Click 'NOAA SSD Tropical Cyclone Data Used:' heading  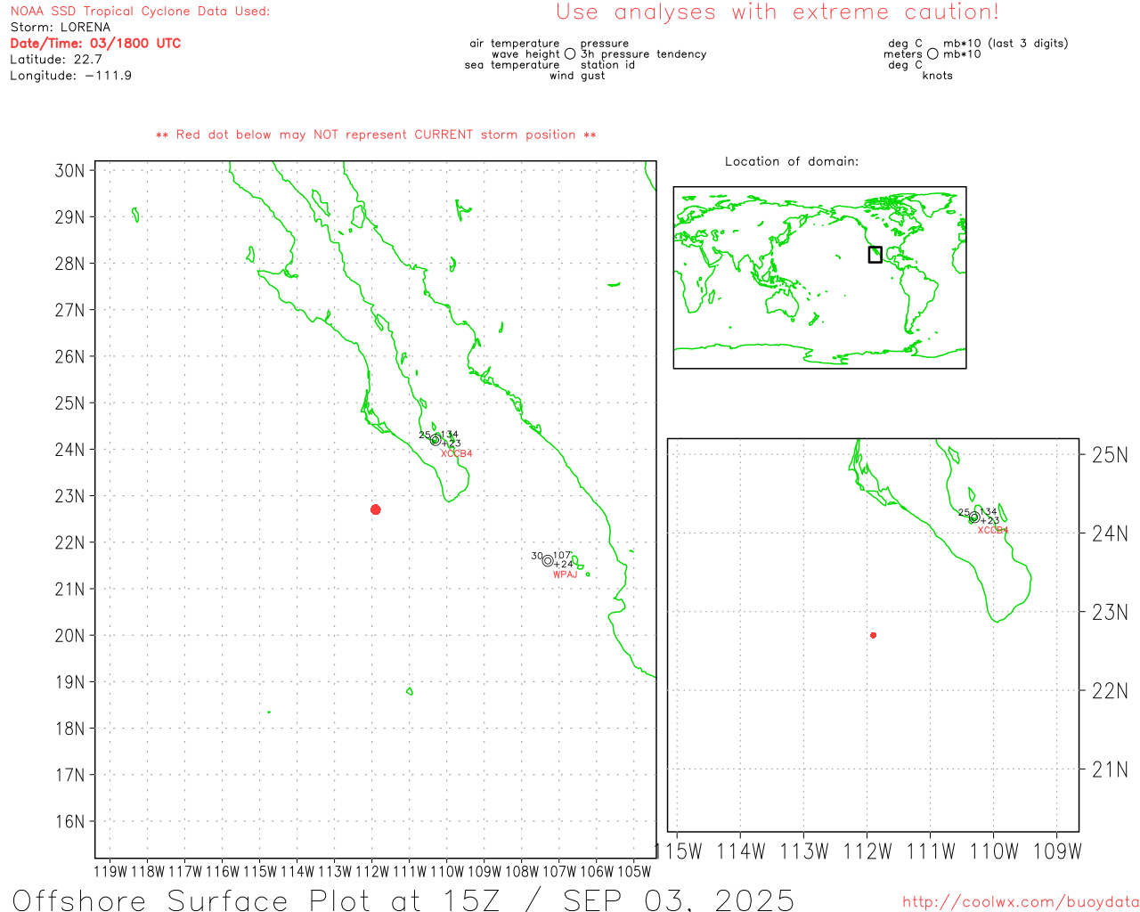click(140, 12)
